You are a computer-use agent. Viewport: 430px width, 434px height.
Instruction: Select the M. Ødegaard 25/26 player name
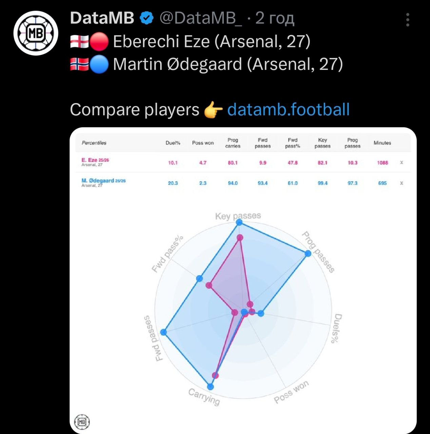[x=103, y=181]
